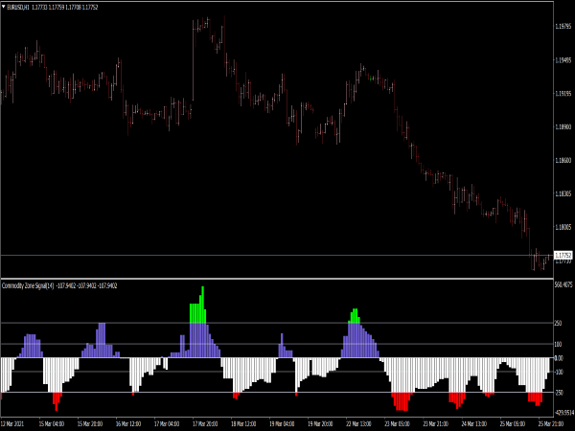575x431 pixels.
Task: Click the 1.18305 price scale label
Action: tap(563, 193)
